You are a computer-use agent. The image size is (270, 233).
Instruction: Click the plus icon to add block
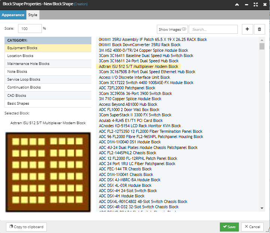tap(247, 29)
